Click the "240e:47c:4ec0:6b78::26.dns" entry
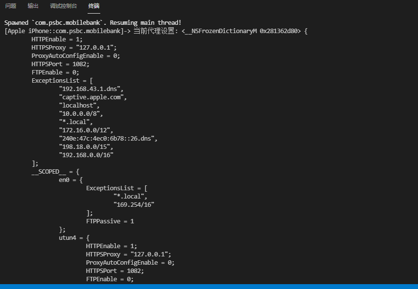The image size is (418, 289). [x=108, y=138]
